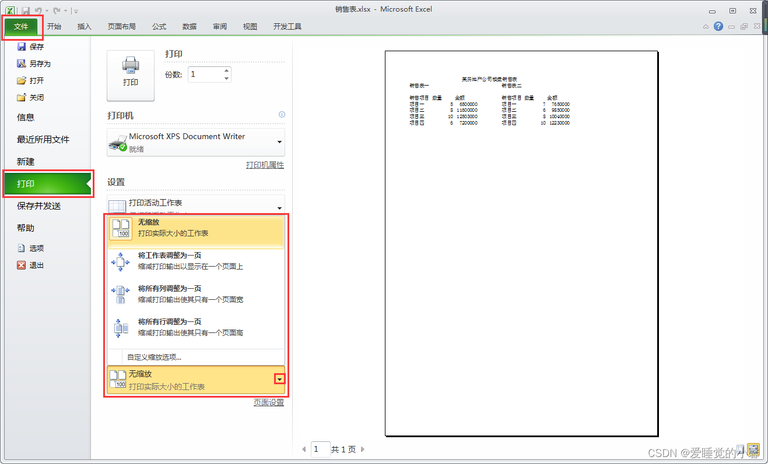Open the 信息 backstage section
Viewport: 768px width, 464px height.
coord(26,118)
